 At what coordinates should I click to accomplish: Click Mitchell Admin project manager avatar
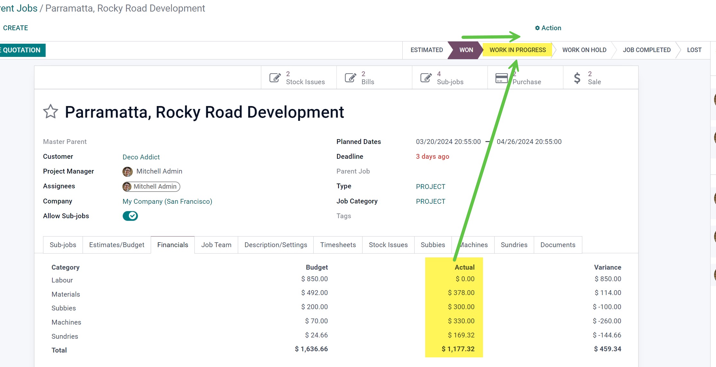pyautogui.click(x=128, y=172)
